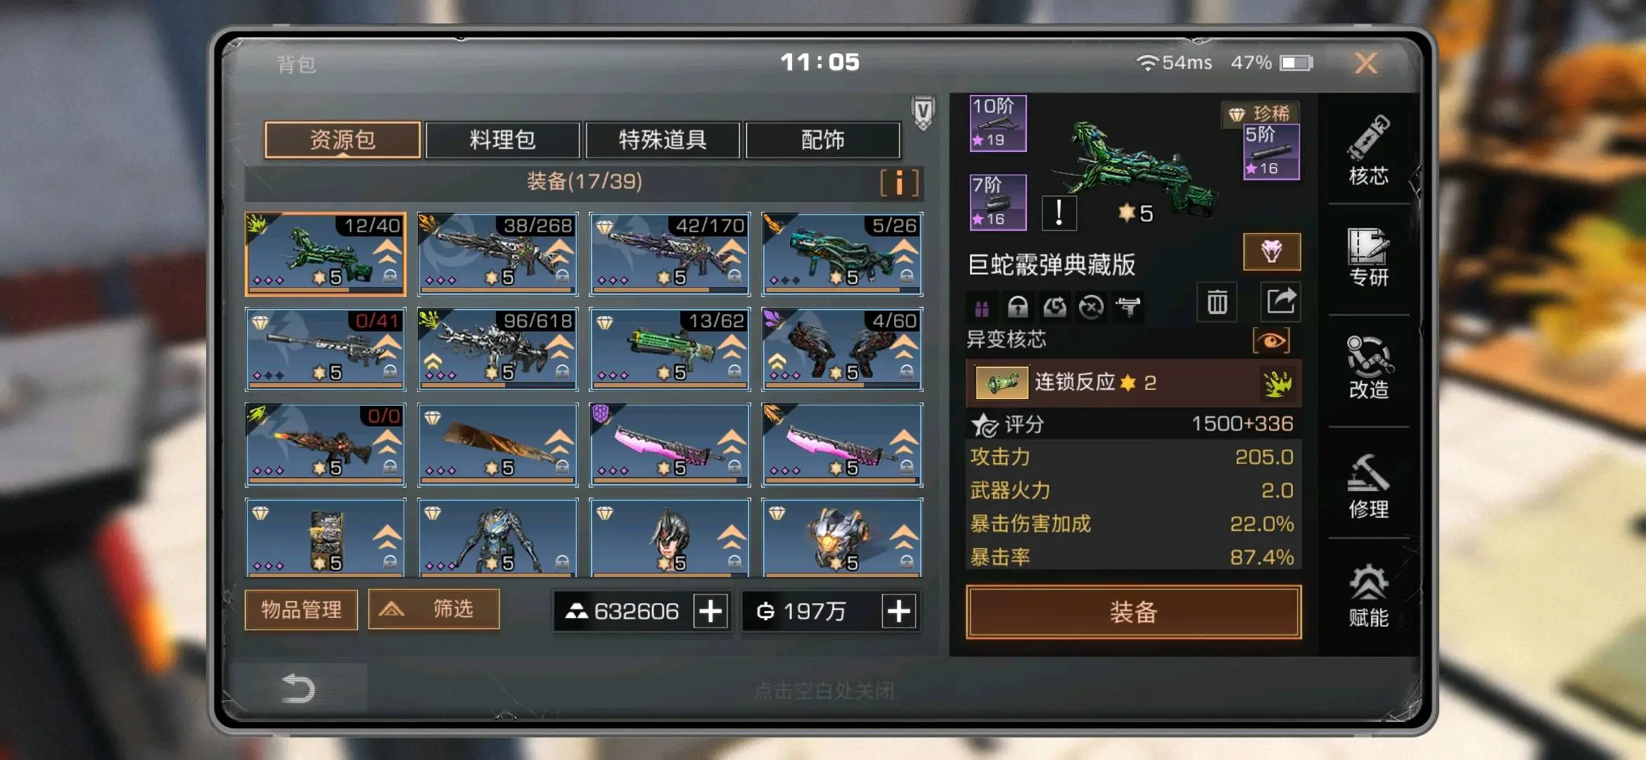The height and width of the screenshot is (760, 1646).
Task: Expand the V badge collapse marker
Action: click(x=923, y=113)
